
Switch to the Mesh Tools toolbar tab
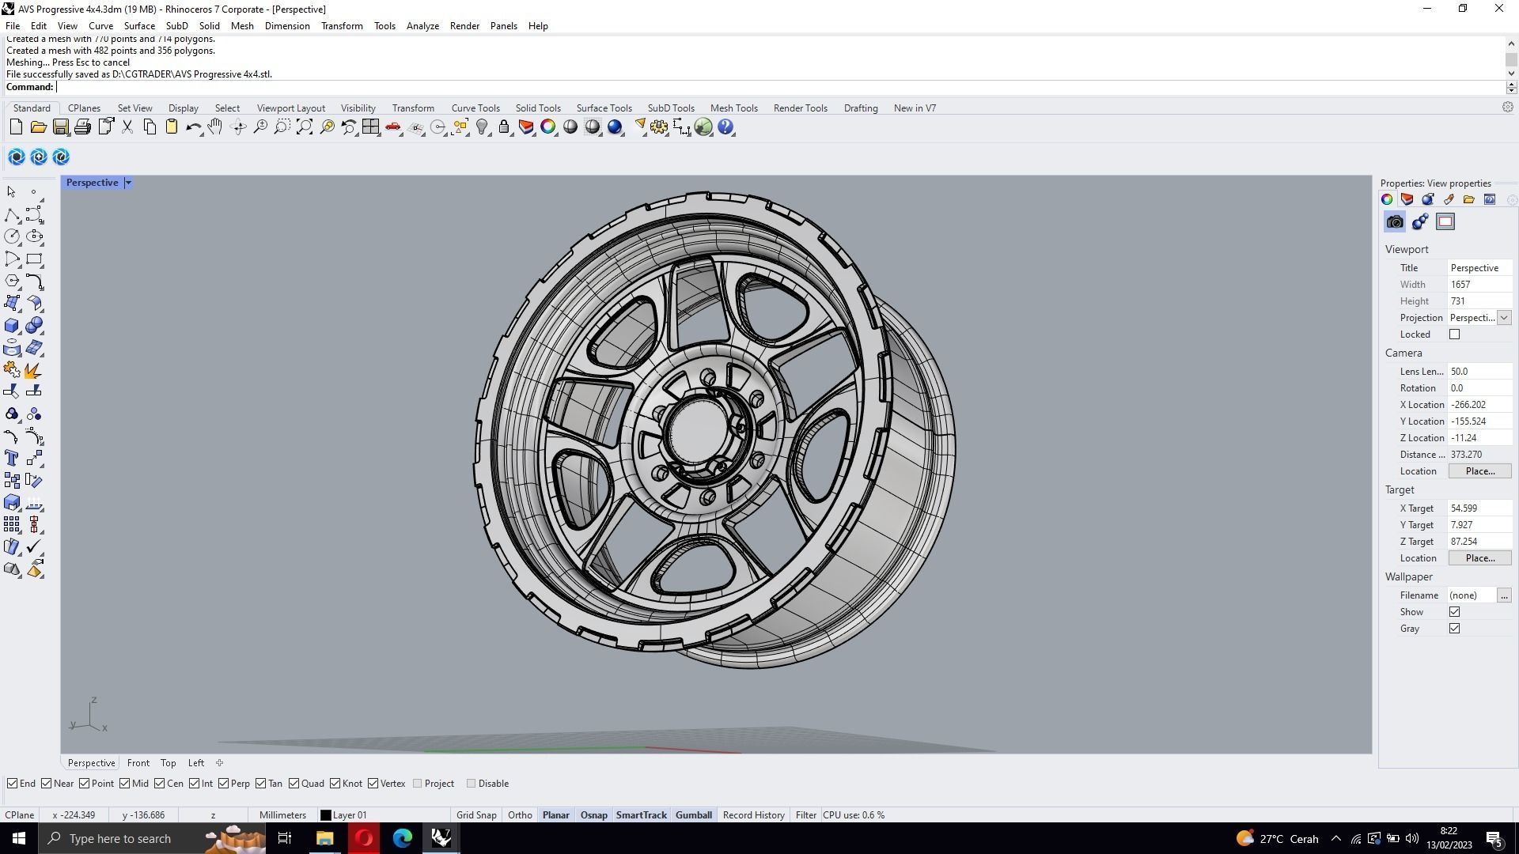click(733, 108)
